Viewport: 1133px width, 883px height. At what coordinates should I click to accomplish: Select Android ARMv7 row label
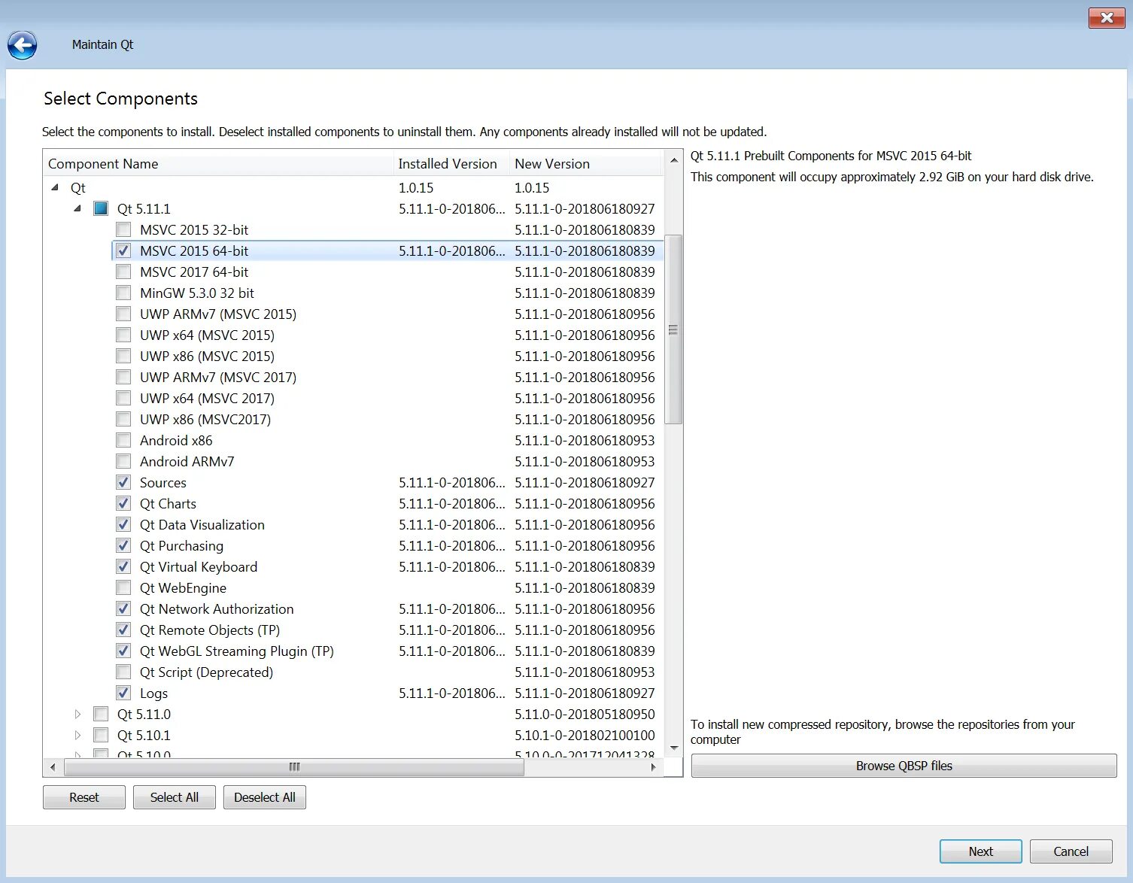[187, 461]
